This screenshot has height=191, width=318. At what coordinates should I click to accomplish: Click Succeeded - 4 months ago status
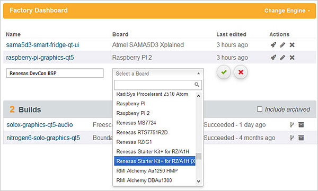point(240,138)
